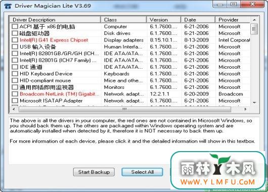
Task: Sort by the Date column header
Action: (198, 20)
